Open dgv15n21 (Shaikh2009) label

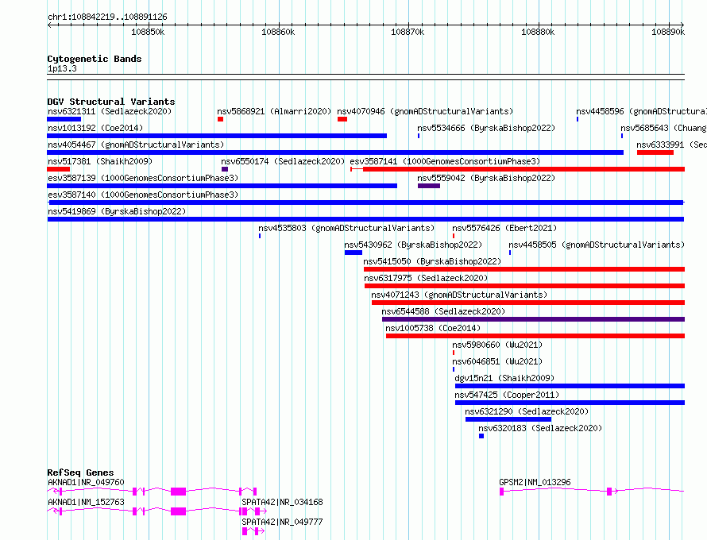click(504, 378)
